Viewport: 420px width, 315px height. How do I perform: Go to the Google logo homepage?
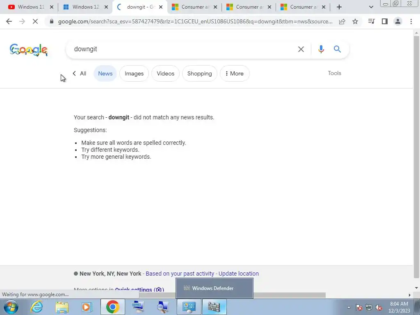pyautogui.click(x=29, y=50)
